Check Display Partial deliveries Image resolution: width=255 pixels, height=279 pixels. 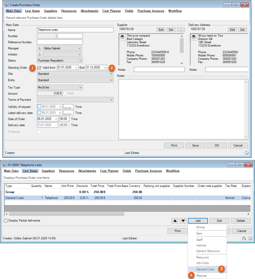pyautogui.click(x=6, y=221)
